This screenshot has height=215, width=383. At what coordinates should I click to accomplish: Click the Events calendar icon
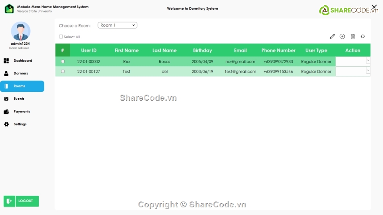click(6, 99)
